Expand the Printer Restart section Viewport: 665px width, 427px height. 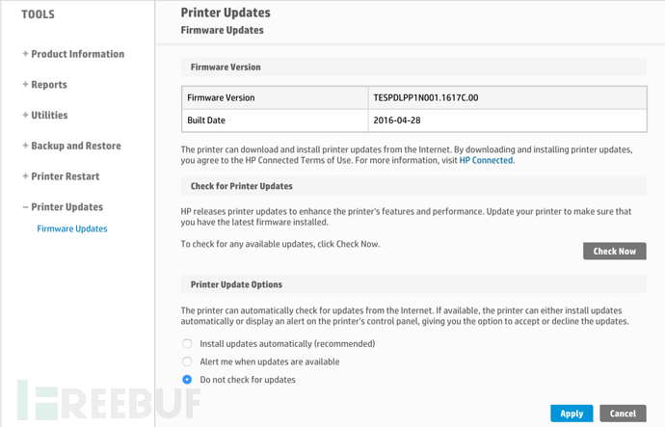coord(61,176)
